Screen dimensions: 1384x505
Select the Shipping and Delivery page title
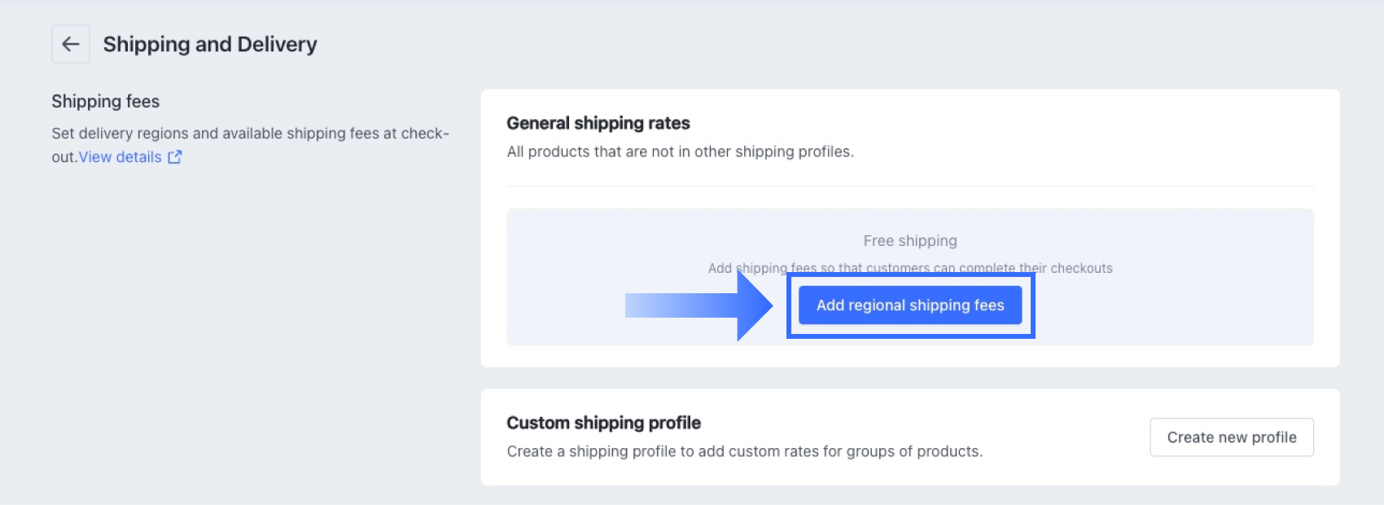[x=210, y=44]
